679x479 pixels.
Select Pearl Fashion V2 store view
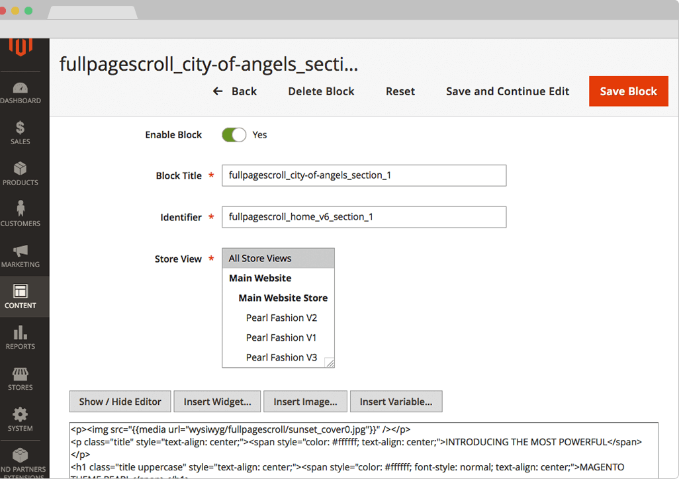click(281, 318)
